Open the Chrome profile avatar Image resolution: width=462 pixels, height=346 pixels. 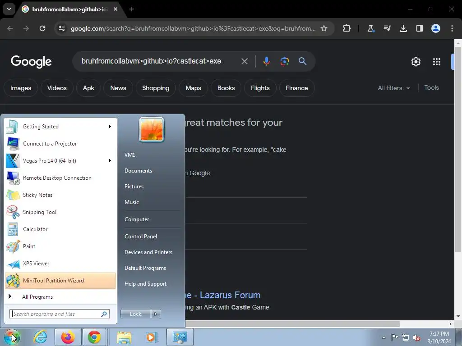[436, 28]
